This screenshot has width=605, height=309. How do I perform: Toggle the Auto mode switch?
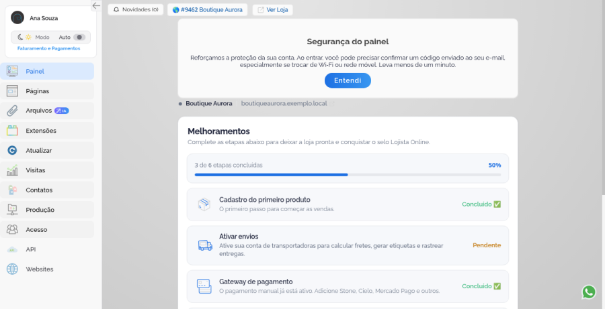click(79, 38)
